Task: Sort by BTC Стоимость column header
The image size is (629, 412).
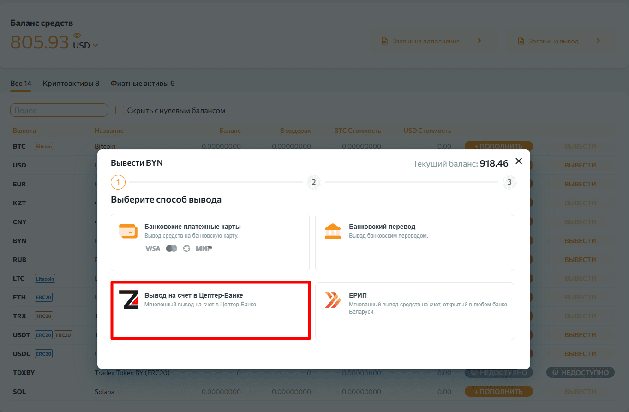Action: (x=358, y=131)
